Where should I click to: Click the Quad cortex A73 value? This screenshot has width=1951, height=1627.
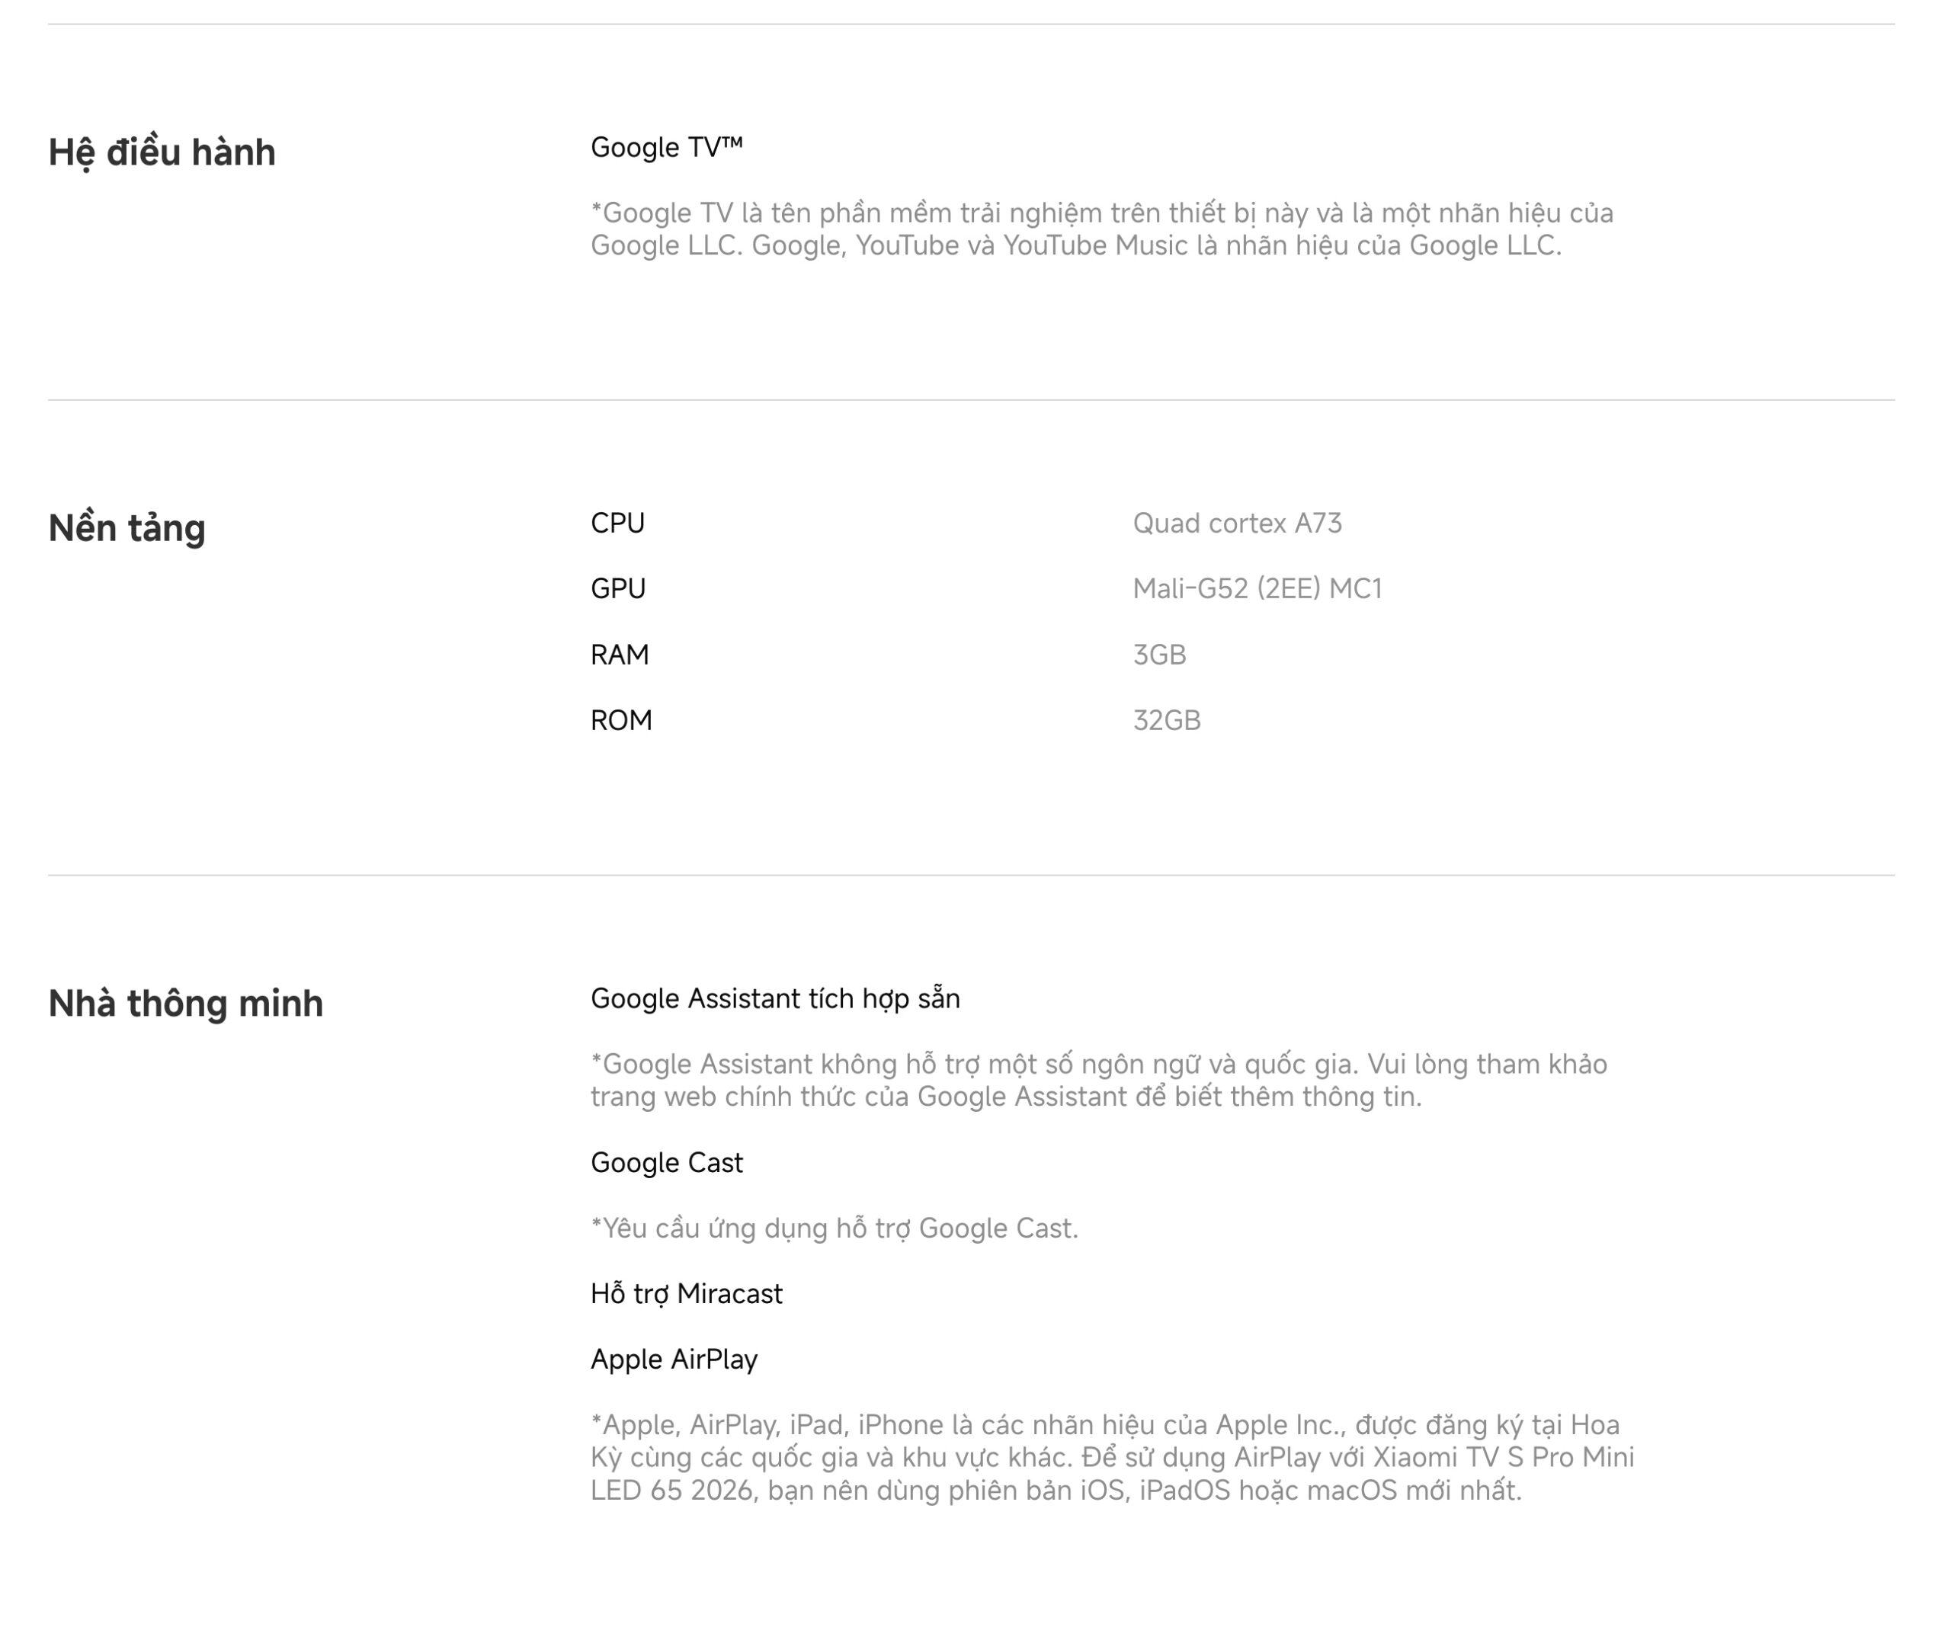coord(1237,523)
